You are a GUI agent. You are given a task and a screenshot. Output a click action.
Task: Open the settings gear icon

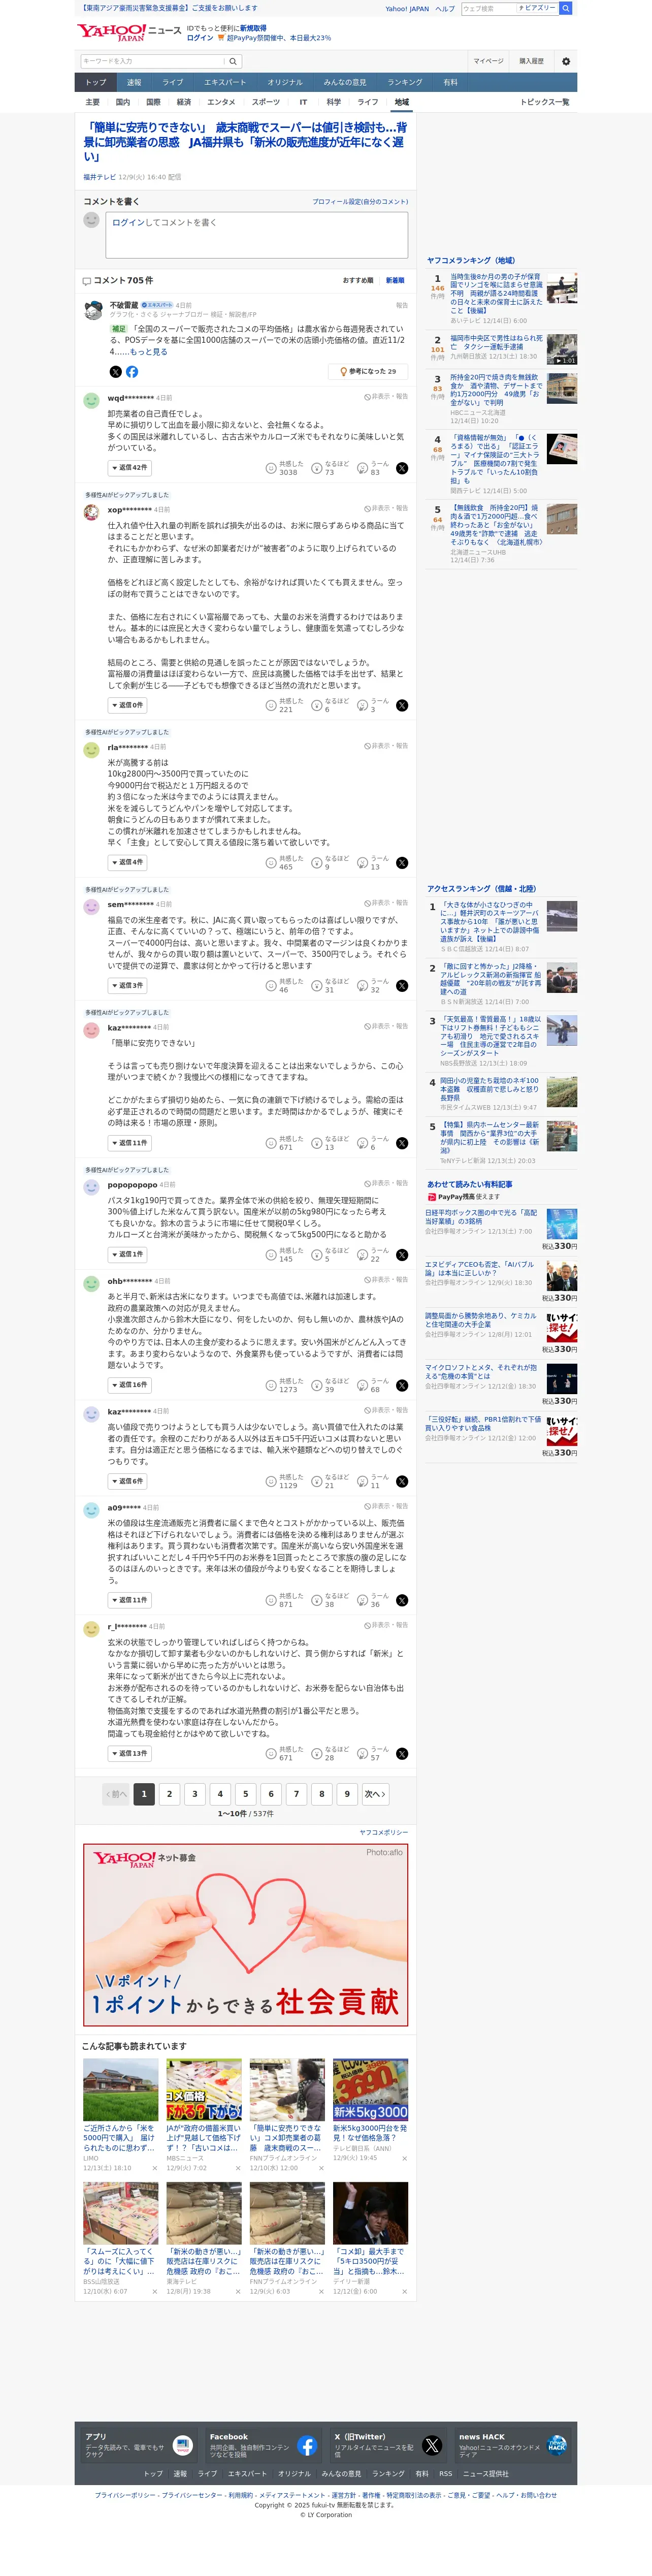(x=566, y=61)
